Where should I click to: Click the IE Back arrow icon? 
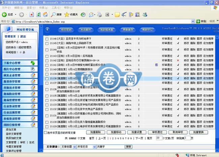(x=4, y=14)
